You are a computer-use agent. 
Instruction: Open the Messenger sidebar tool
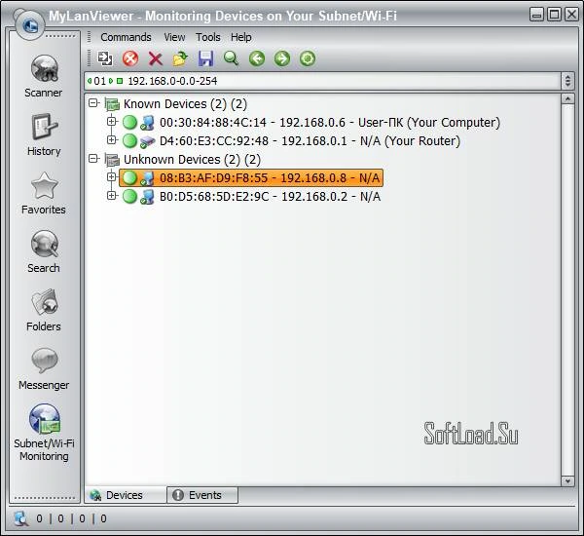[44, 369]
